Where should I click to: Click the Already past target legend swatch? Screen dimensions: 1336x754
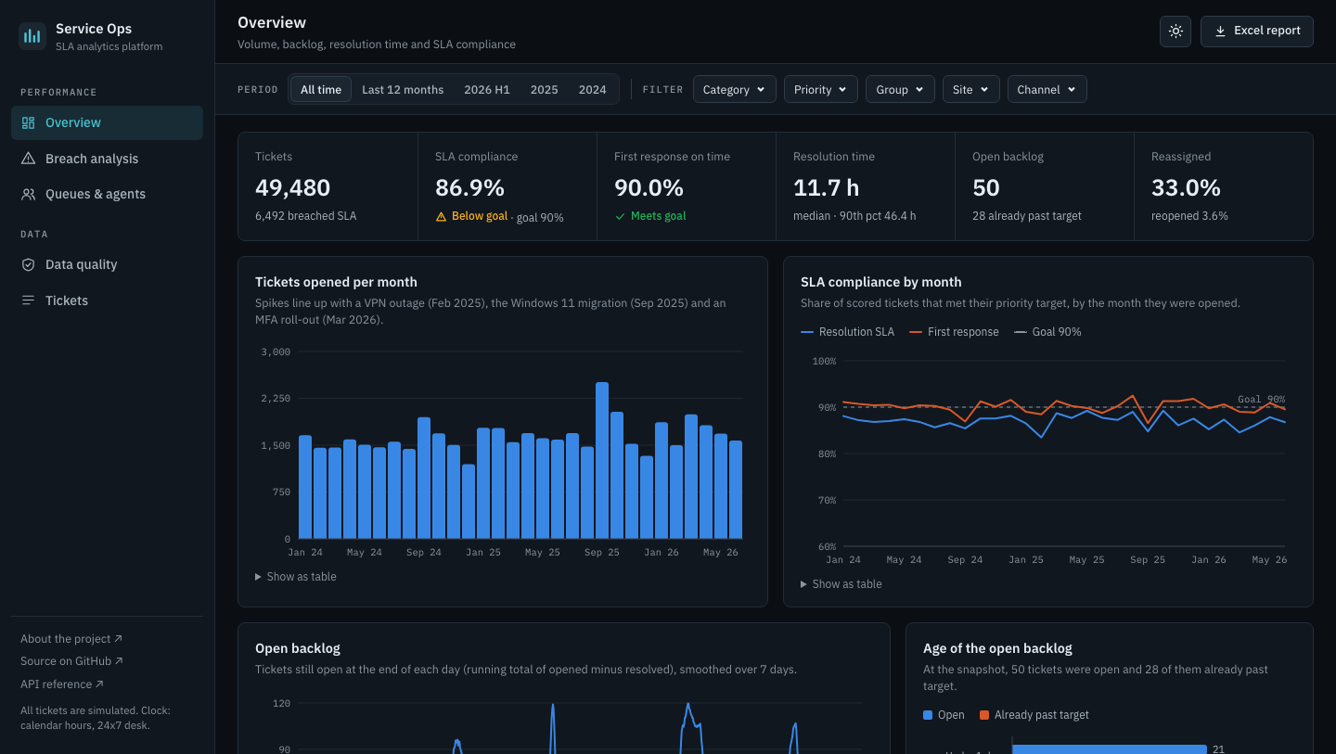984,715
